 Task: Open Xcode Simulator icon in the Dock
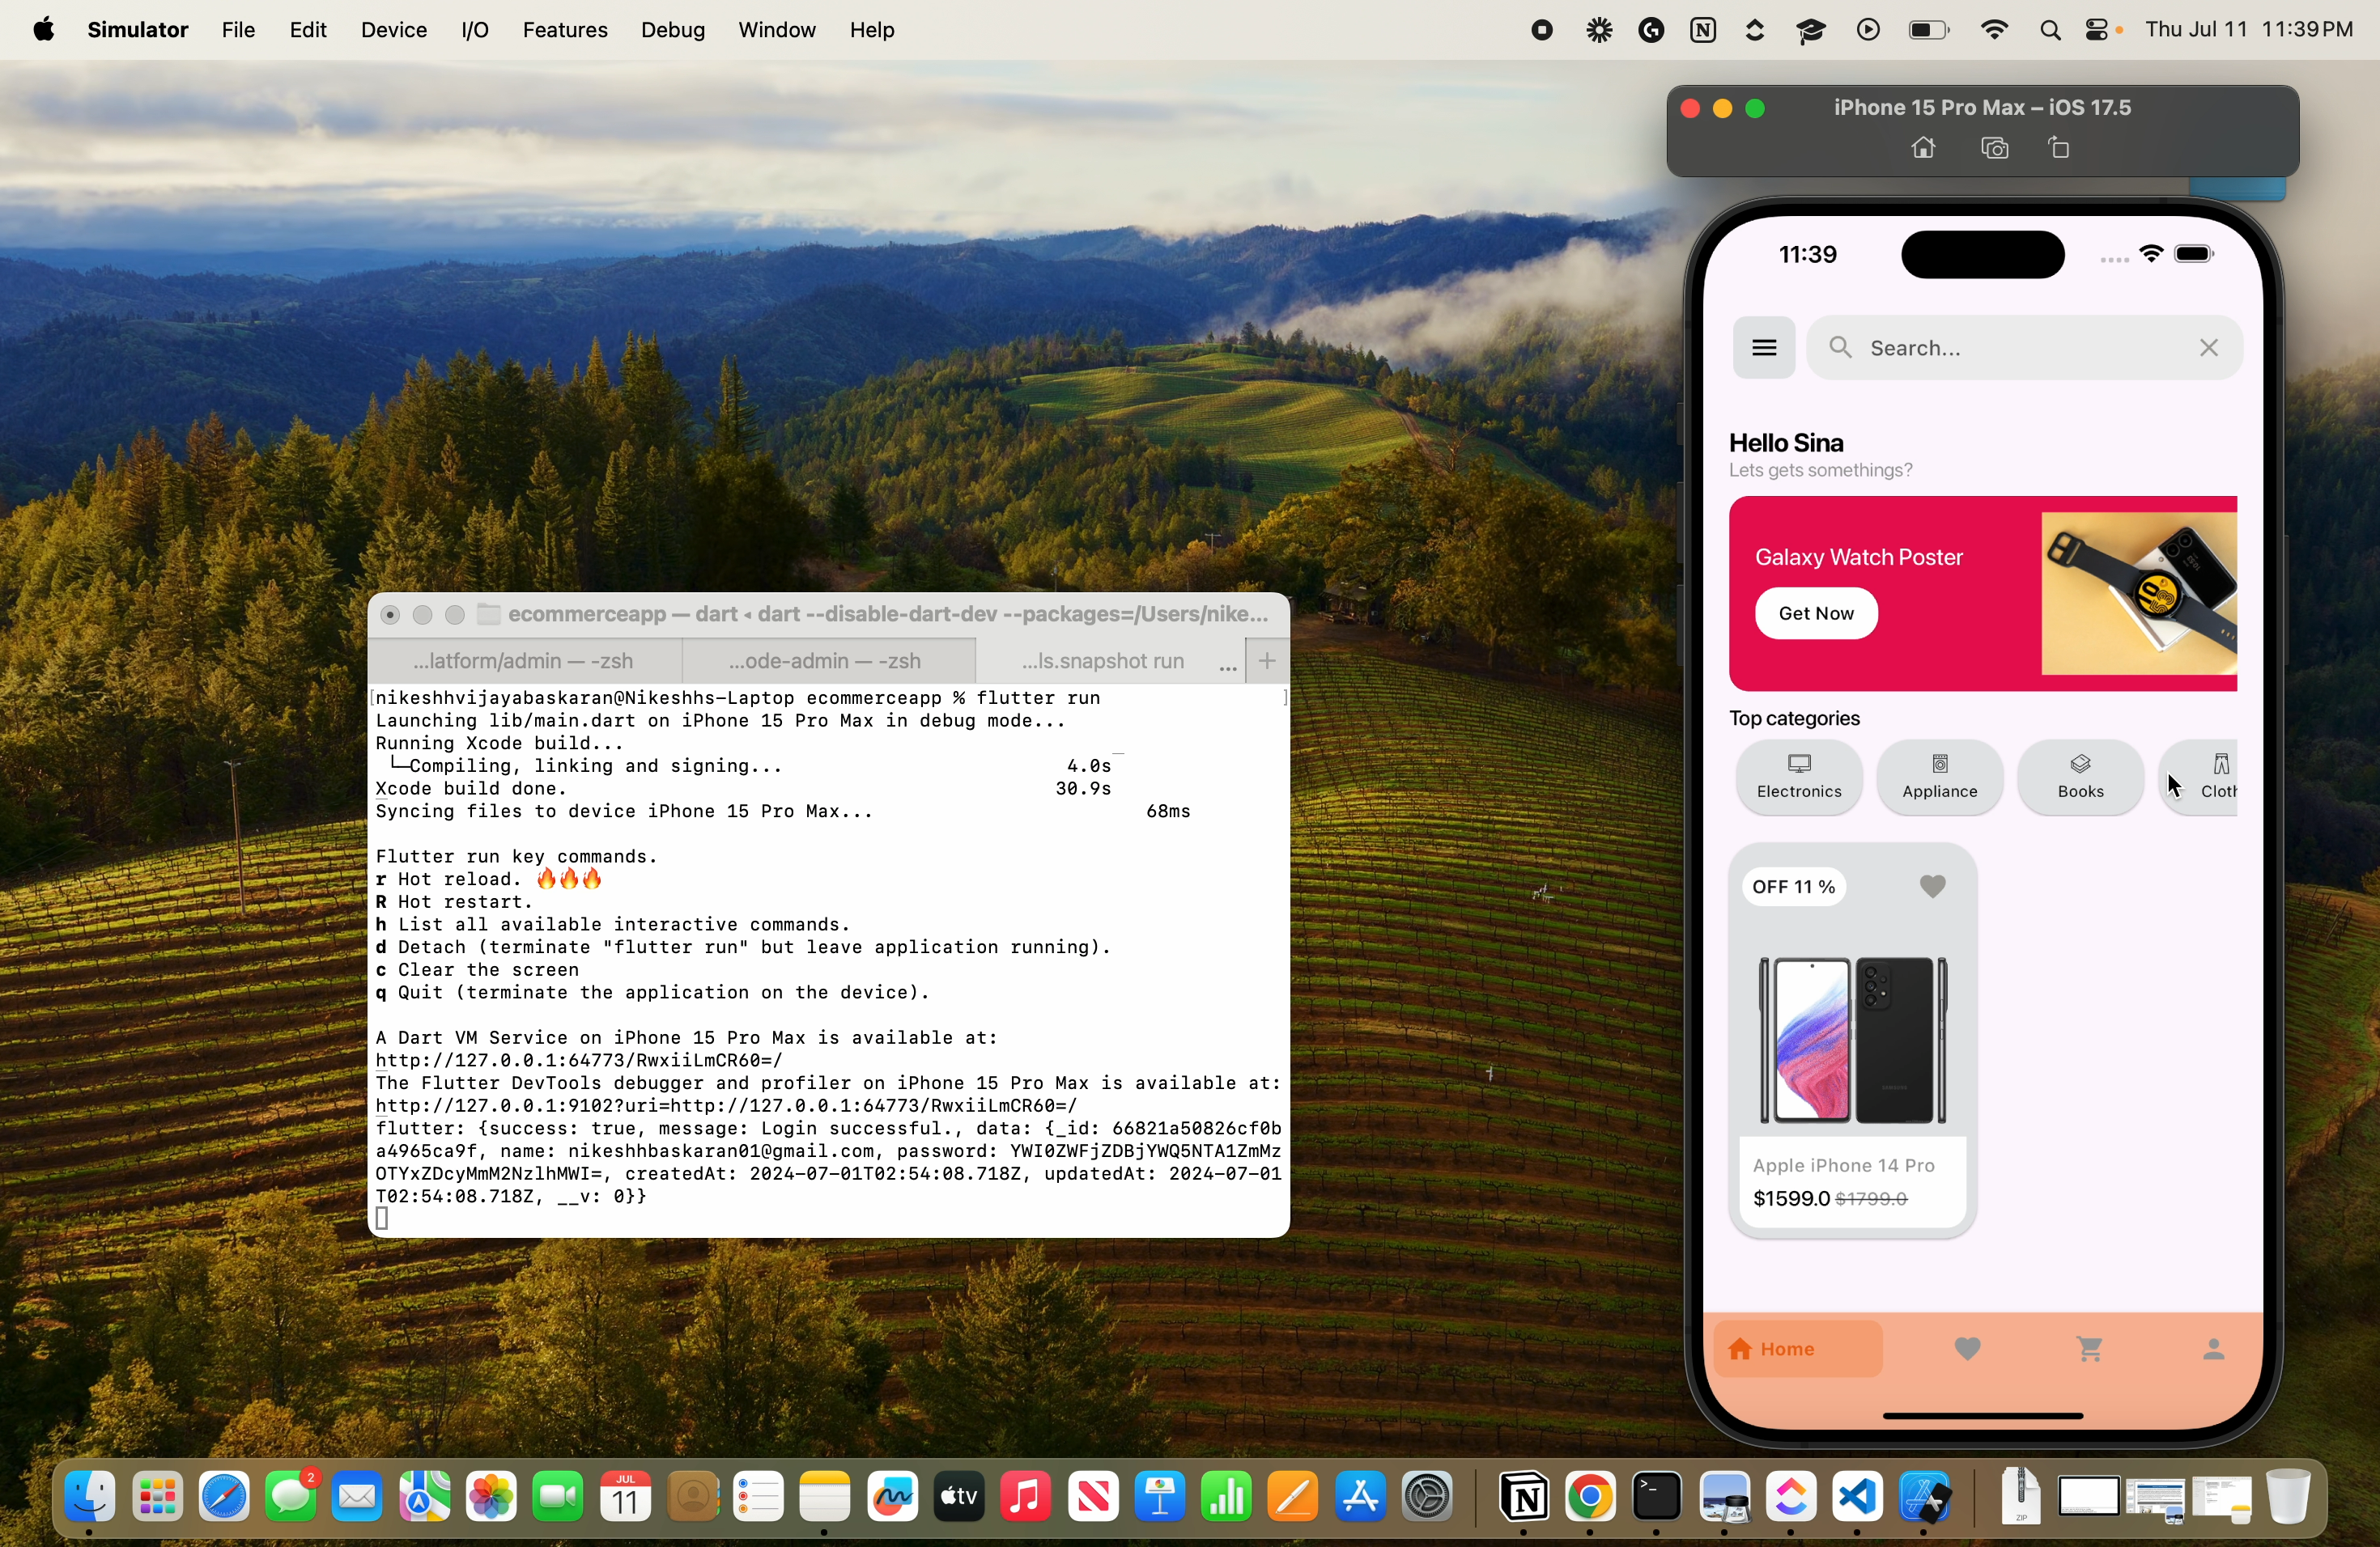click(1925, 1496)
